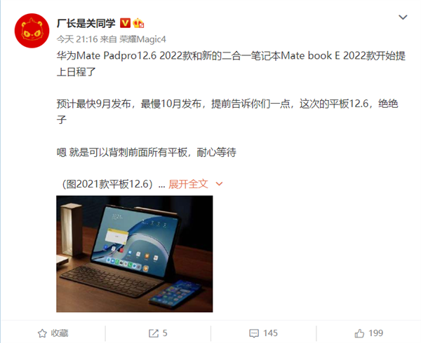Click the repost share arrow icon

(x=154, y=333)
